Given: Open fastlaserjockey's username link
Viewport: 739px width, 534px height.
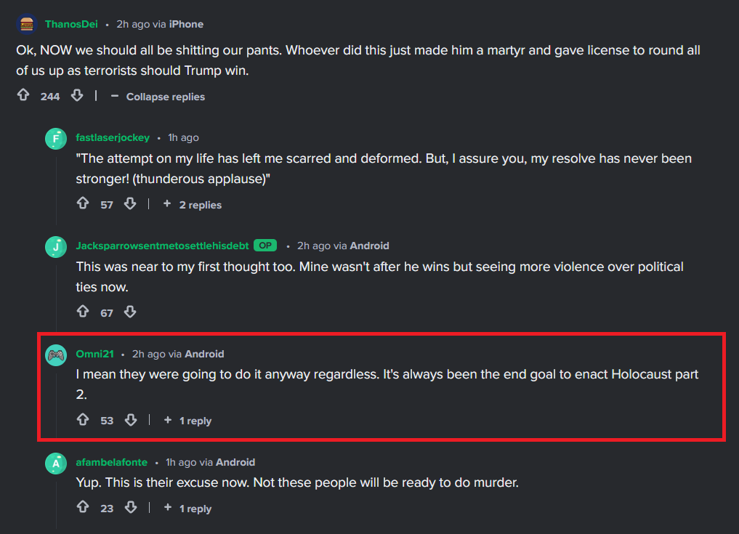Looking at the screenshot, I should coord(113,137).
